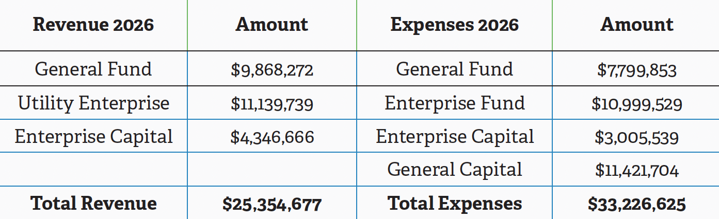This screenshot has width=719, height=219.
Task: Select the Utility Enterprise row label
Action: pyautogui.click(x=93, y=103)
